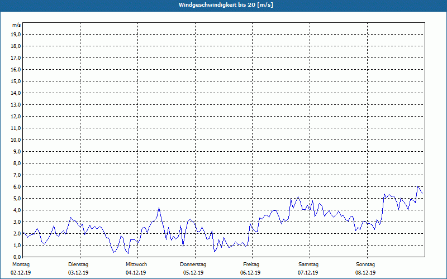This screenshot has height=279, width=447.
Task: Click the 4,0 axis label
Action: tap(17, 210)
